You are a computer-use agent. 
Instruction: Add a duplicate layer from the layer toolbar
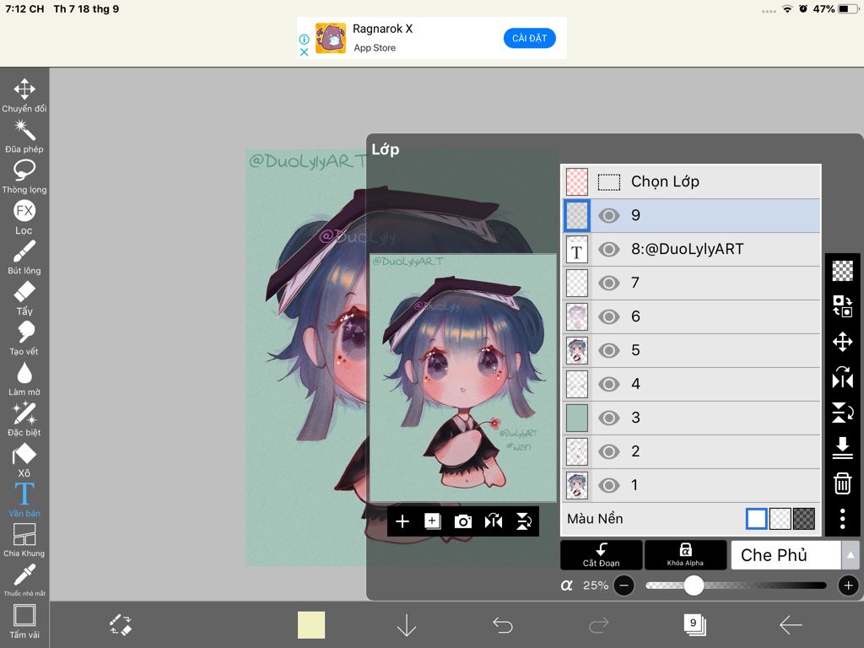[x=433, y=521]
